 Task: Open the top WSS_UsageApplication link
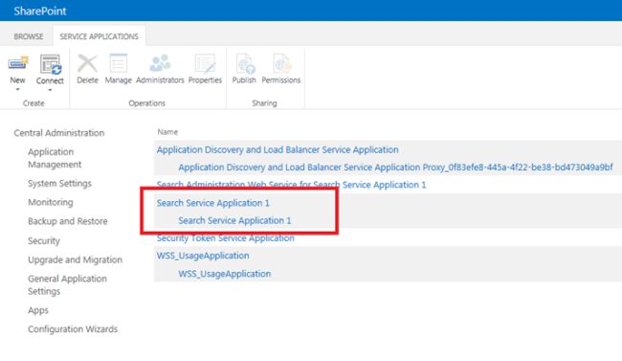pyautogui.click(x=203, y=256)
